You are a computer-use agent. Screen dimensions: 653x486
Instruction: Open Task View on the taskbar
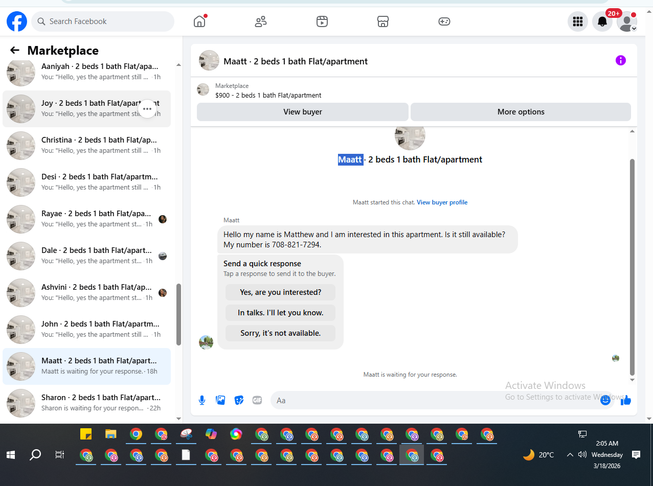pos(60,454)
